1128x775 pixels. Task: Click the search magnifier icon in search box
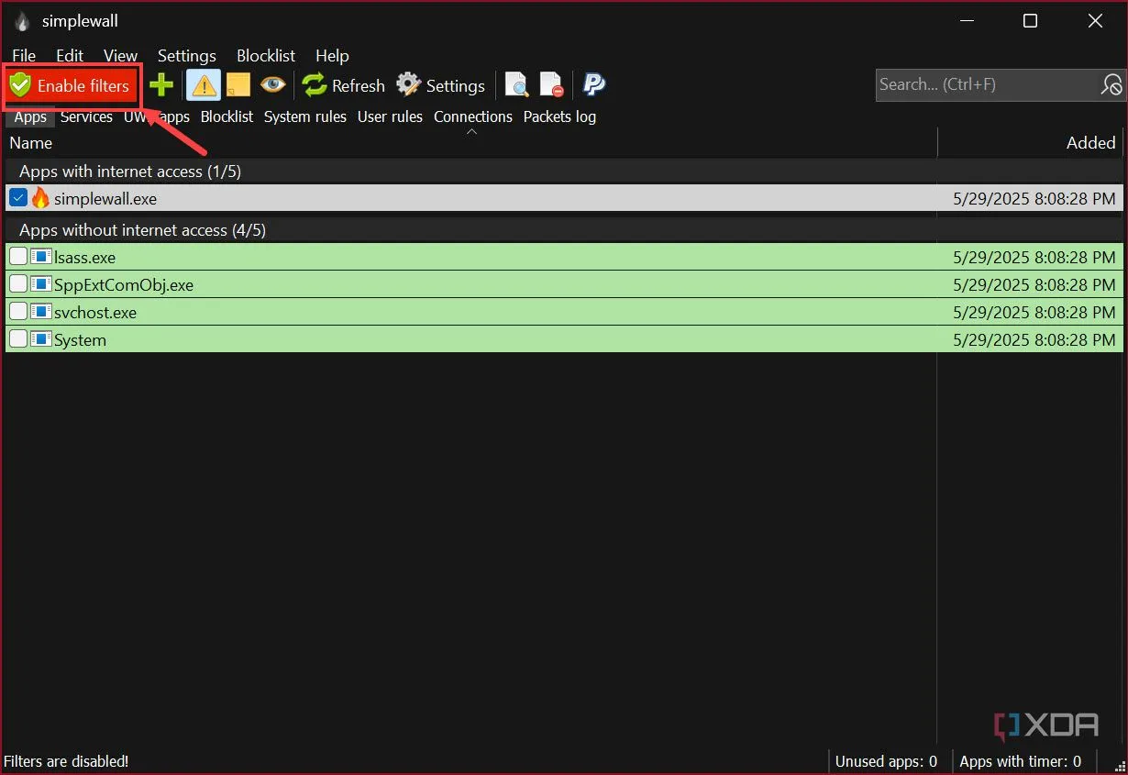[x=1111, y=84]
